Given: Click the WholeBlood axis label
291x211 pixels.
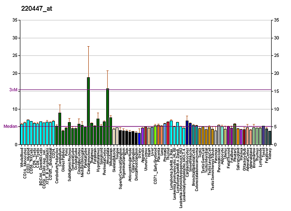Looking at the screenshot, I should point(22,158).
